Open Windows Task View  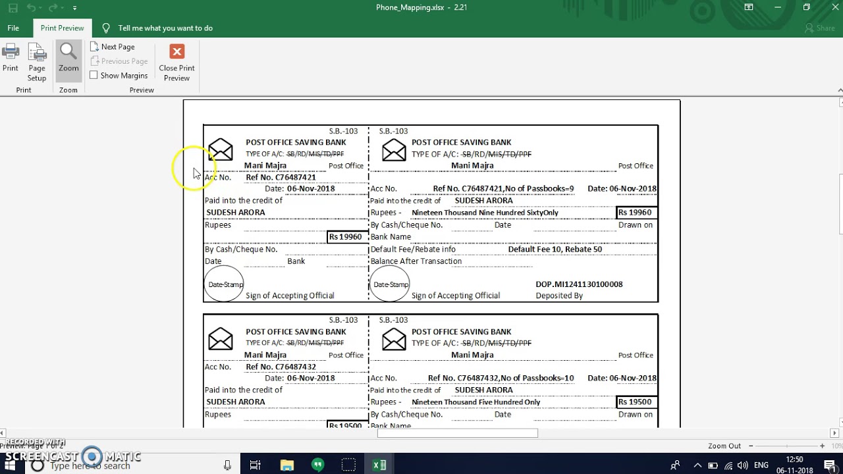pos(256,465)
